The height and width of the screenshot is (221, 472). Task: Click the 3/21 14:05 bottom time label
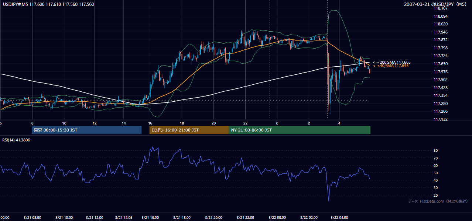click(x=123, y=218)
